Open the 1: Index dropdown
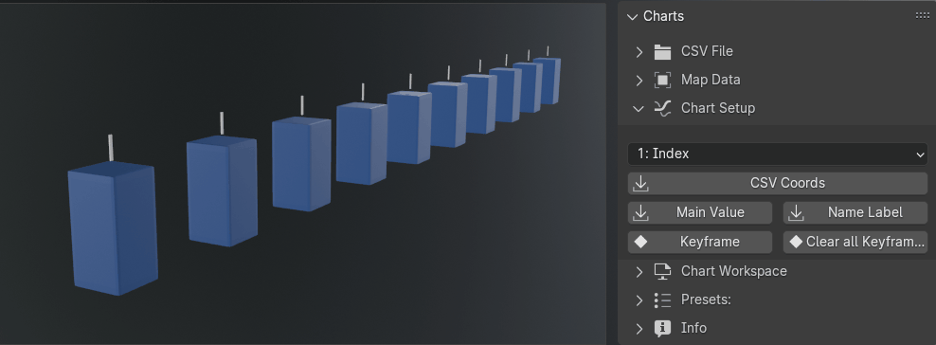This screenshot has height=345, width=936. coord(778,154)
